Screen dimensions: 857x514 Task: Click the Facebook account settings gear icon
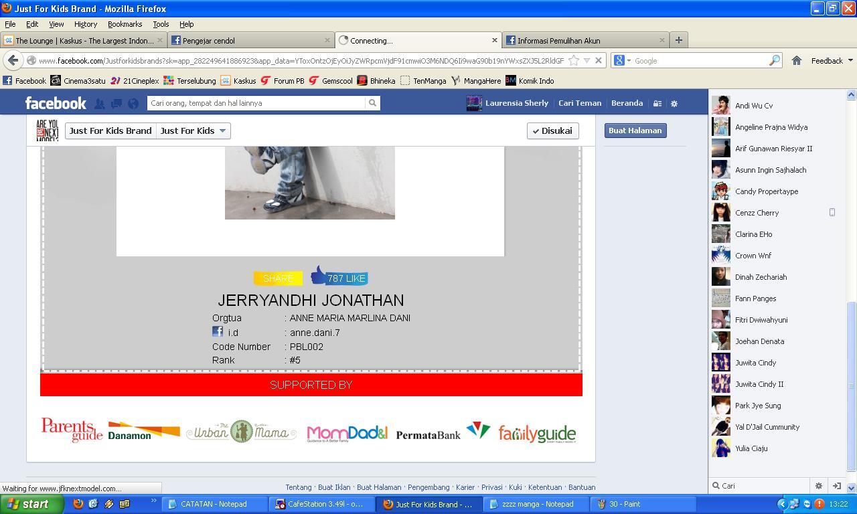[x=674, y=104]
